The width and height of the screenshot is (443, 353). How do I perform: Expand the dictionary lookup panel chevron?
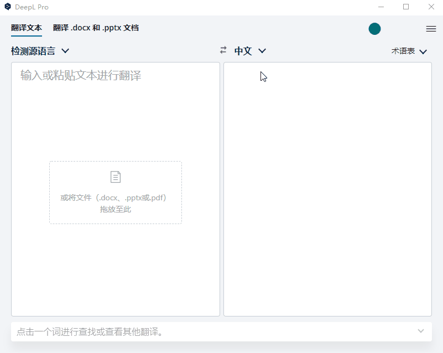[x=421, y=331]
